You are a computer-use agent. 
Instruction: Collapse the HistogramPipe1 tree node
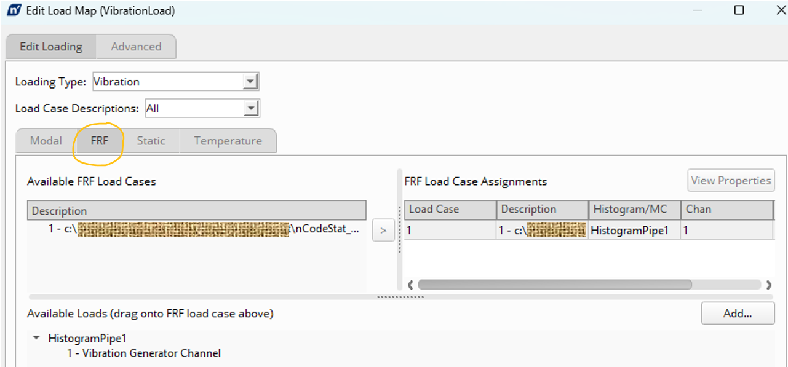pyautogui.click(x=36, y=338)
